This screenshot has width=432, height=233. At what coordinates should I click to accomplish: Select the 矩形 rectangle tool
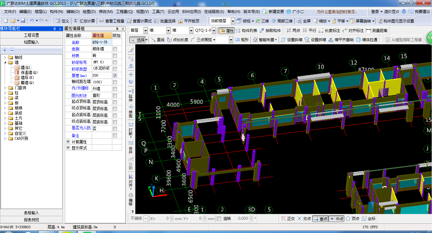pyautogui.click(x=242, y=40)
